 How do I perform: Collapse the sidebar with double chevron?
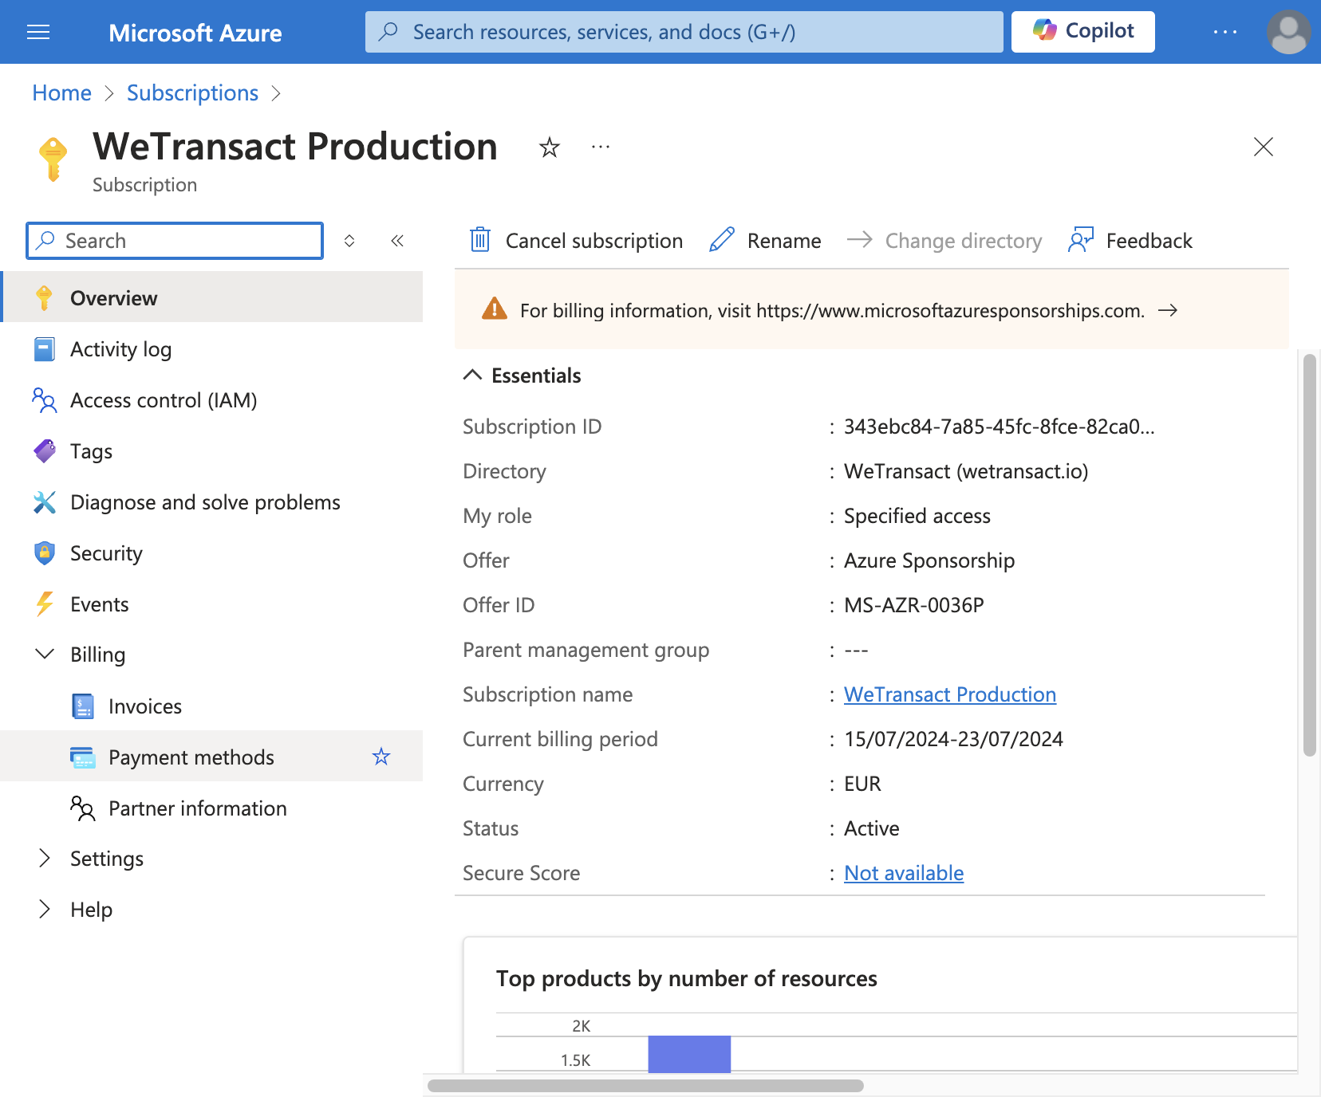click(x=397, y=241)
